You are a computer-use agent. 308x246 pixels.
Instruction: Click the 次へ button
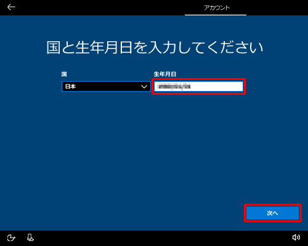273,213
